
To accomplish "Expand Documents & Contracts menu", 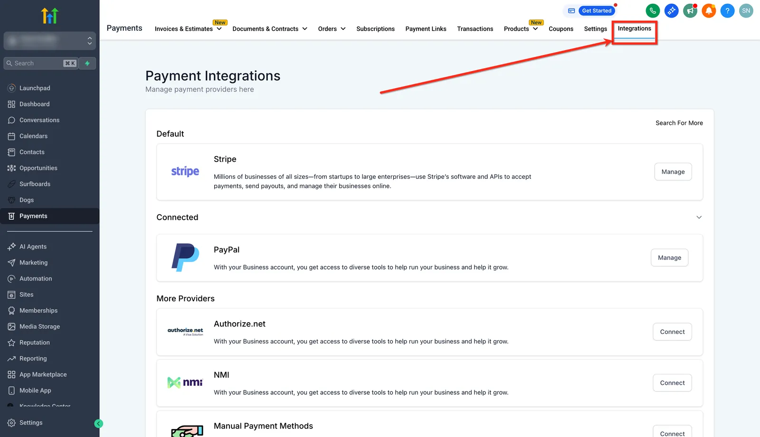I will click(x=270, y=28).
